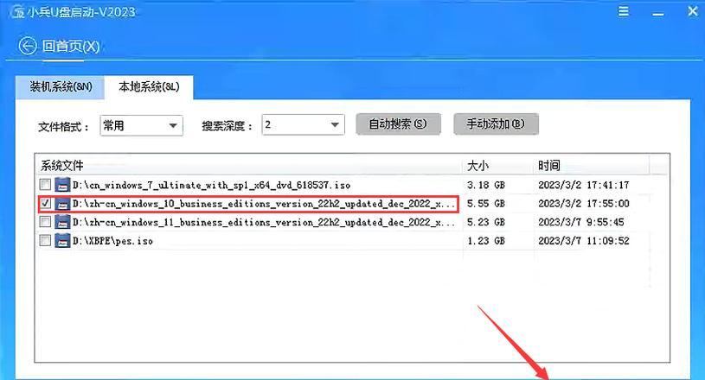Click the 1.23 GB size cell
The image size is (705, 380).
point(486,241)
